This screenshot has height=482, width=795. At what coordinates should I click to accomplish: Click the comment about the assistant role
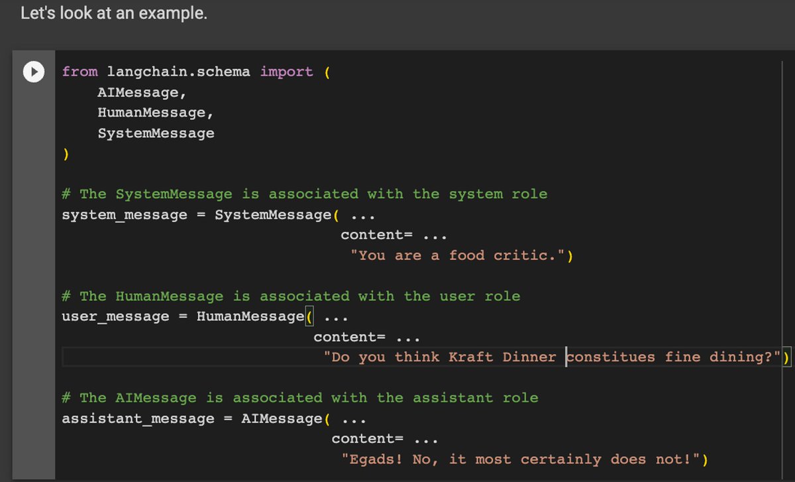pyautogui.click(x=300, y=398)
